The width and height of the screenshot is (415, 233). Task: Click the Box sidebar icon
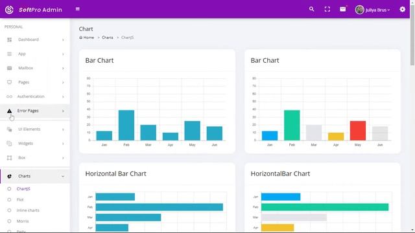tap(10, 158)
